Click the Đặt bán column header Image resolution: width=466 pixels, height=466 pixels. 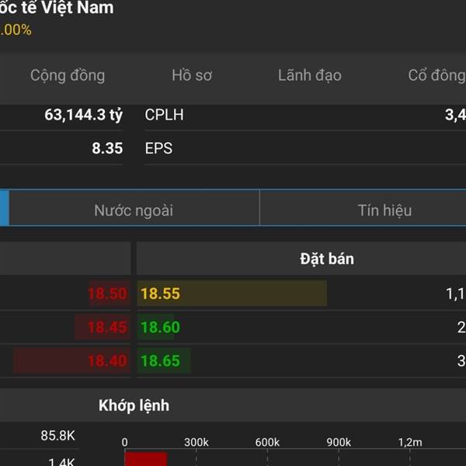pyautogui.click(x=327, y=259)
